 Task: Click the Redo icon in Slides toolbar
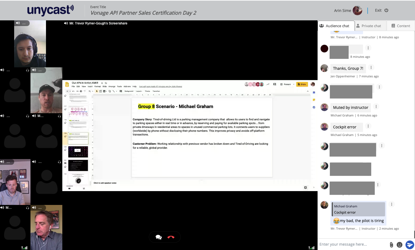click(x=77, y=91)
